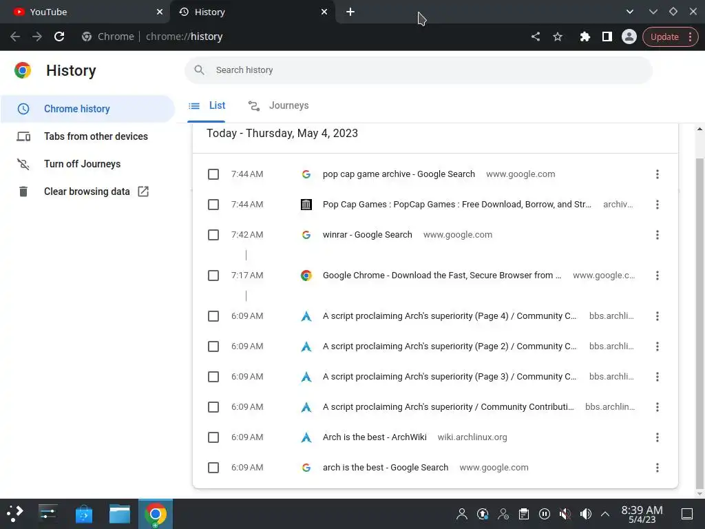This screenshot has height=529, width=705.
Task: Open Clear browsing data
Action: click(87, 191)
